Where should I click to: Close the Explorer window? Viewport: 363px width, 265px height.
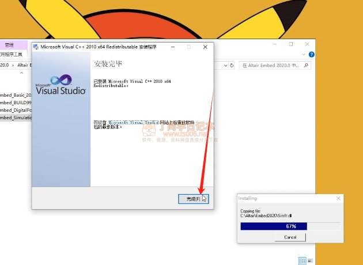click(x=307, y=44)
